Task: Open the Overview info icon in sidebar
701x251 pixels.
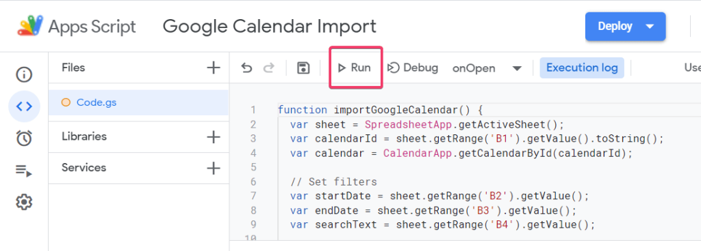Action: tap(24, 74)
